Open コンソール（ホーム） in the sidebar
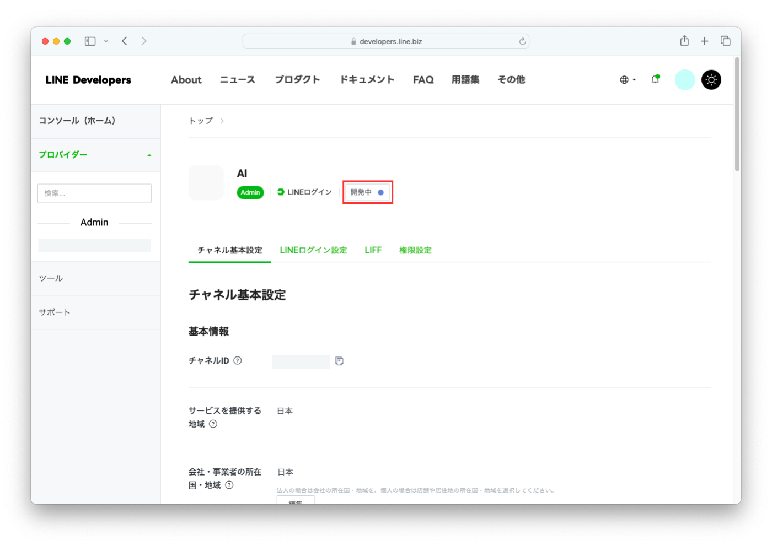Screen dimensions: 772x551 tap(95, 121)
